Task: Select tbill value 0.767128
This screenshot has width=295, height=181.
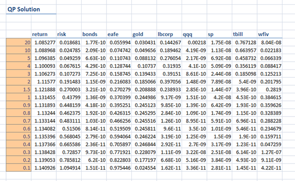Action: [x=244, y=42]
